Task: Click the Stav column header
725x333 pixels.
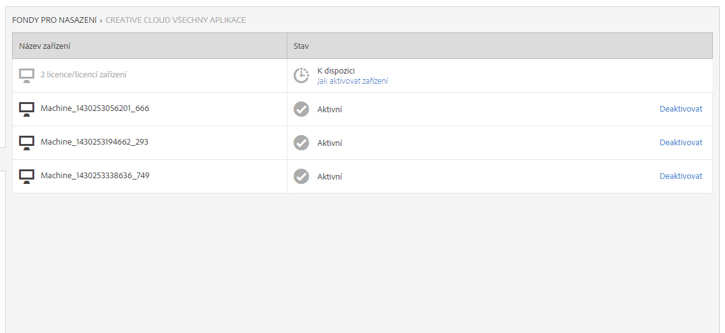Action: point(301,46)
